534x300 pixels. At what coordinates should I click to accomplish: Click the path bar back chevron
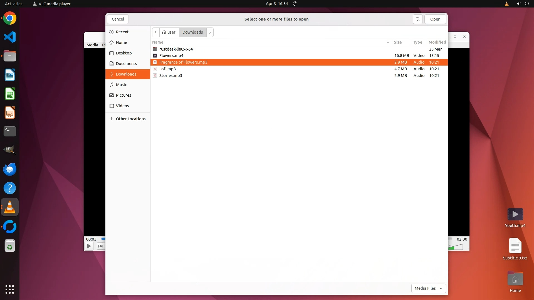coord(156,32)
